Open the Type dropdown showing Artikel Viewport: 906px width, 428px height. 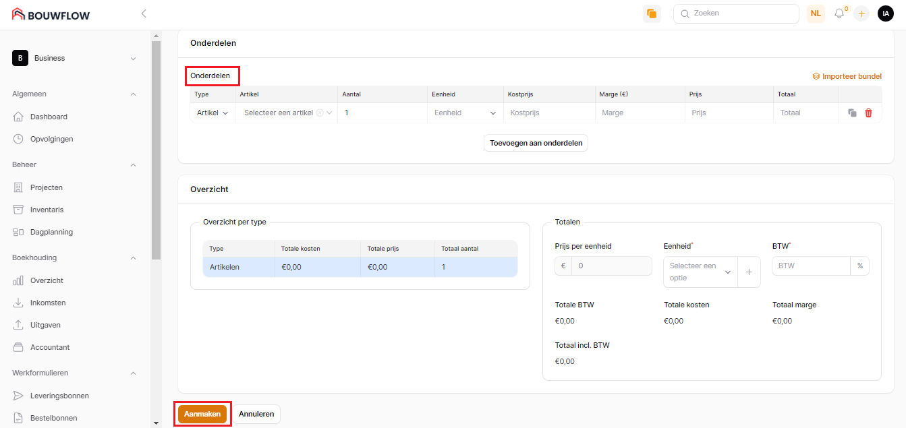click(212, 113)
